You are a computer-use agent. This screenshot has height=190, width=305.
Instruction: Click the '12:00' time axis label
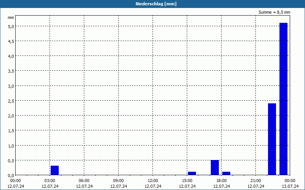(x=153, y=181)
